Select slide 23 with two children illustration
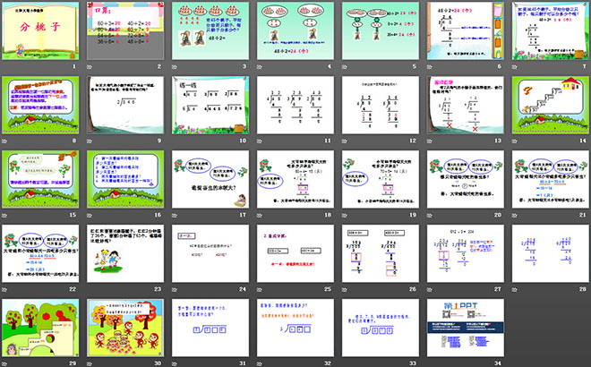Image resolution: width=591 pixels, height=367 pixels. 125,253
